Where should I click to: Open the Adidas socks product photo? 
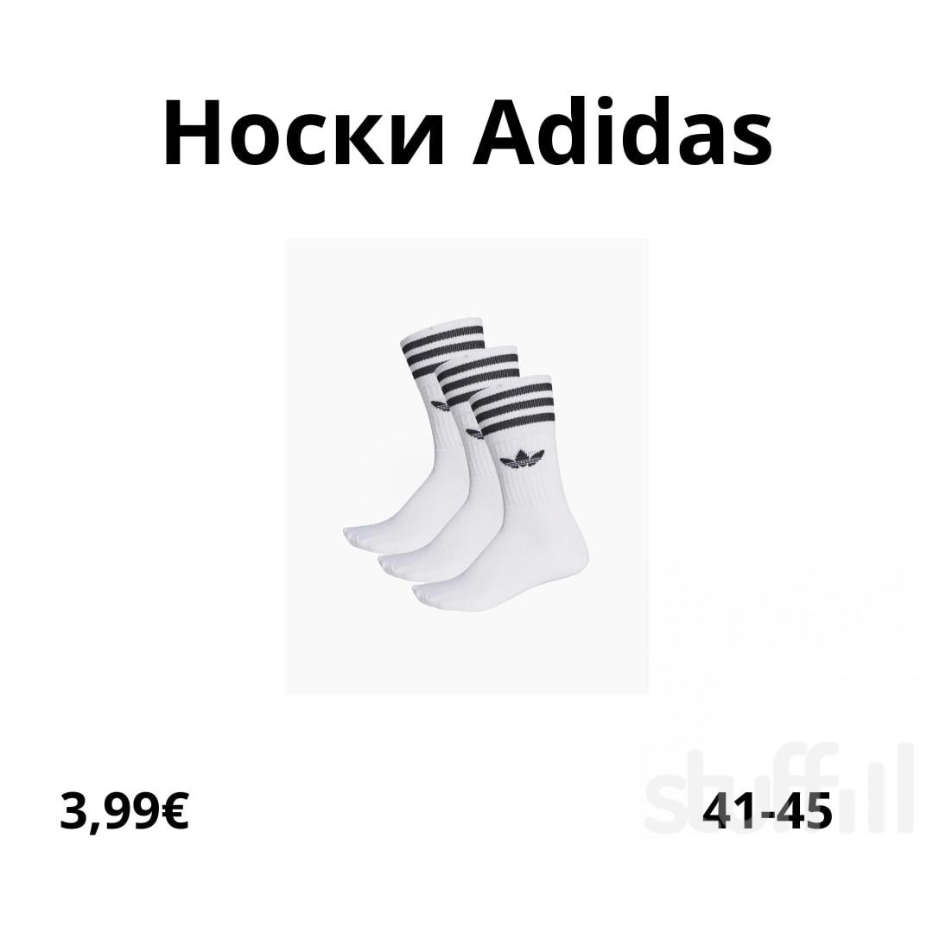466,466
